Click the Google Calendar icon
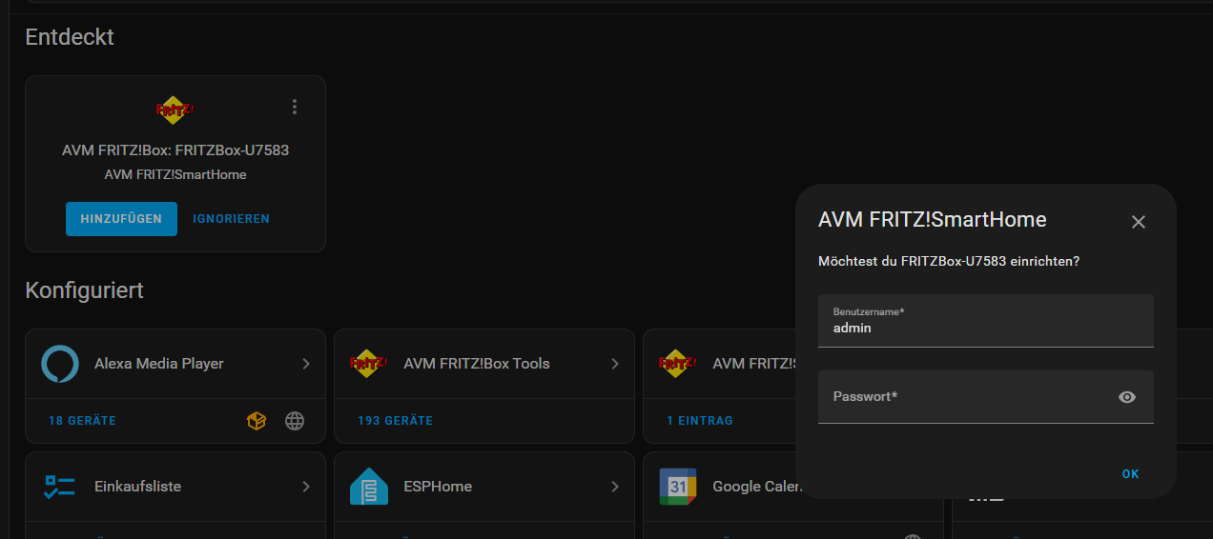Viewport: 1213px width, 539px height. click(678, 487)
